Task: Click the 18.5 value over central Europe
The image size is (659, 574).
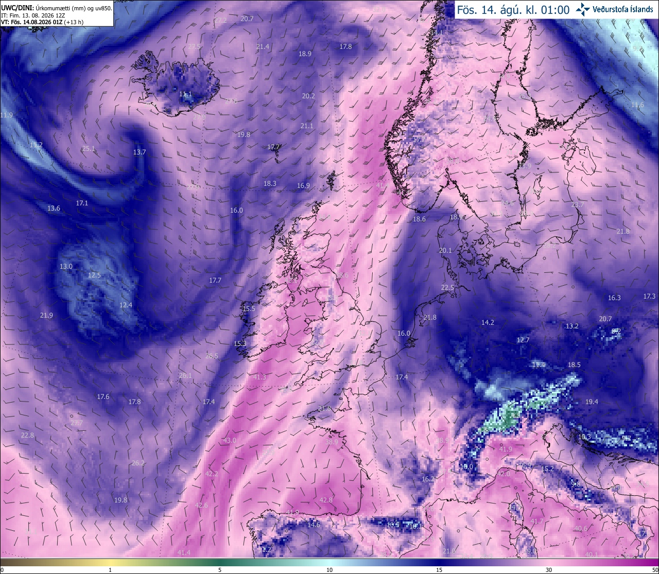Action: point(574,364)
